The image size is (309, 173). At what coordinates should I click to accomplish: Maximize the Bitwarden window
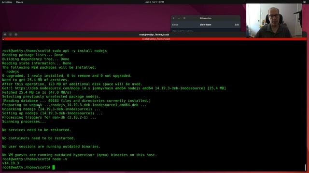[x=184, y=18]
